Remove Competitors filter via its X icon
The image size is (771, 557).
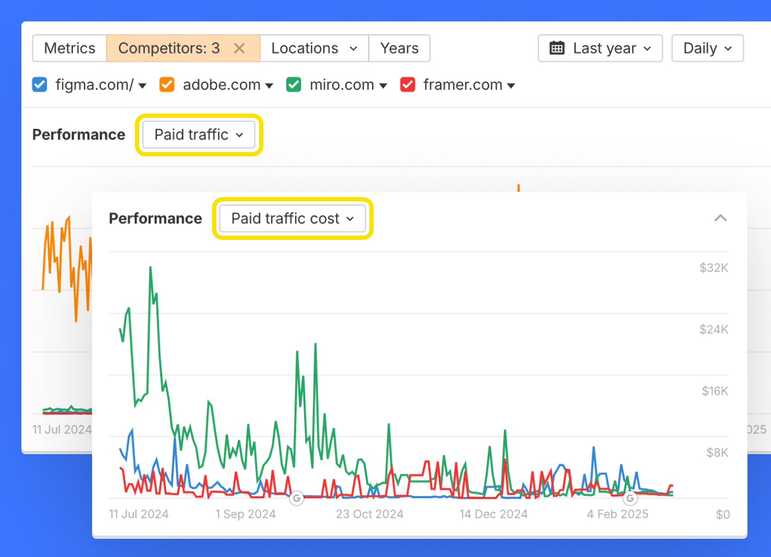pos(239,48)
